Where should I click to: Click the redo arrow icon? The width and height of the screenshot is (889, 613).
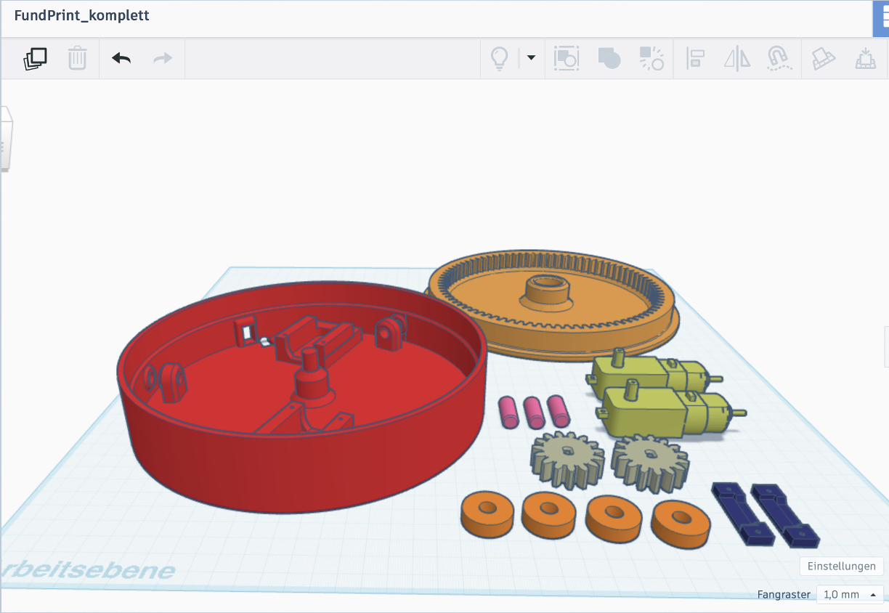pos(163,58)
